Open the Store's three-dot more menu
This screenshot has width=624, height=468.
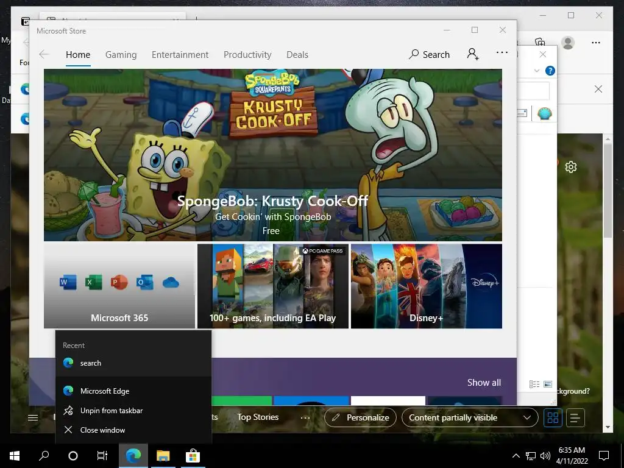coord(502,52)
